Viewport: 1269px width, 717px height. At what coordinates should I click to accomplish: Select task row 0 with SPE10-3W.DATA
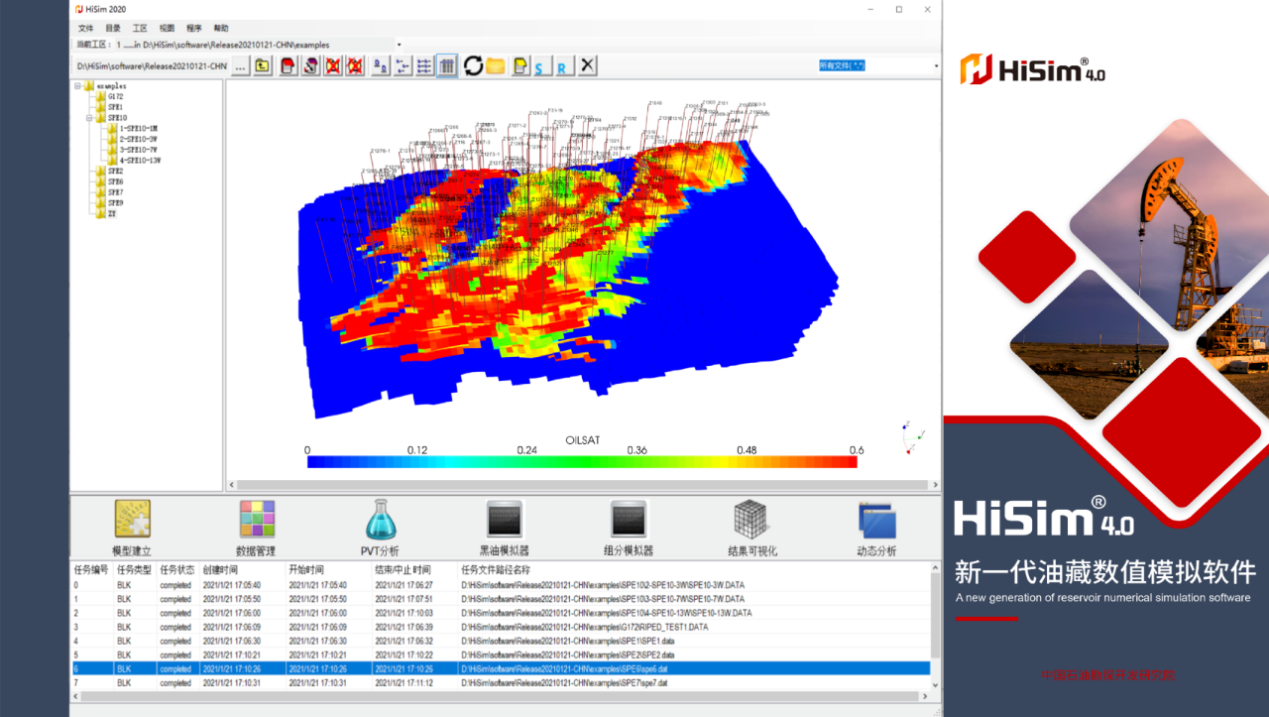pos(501,585)
